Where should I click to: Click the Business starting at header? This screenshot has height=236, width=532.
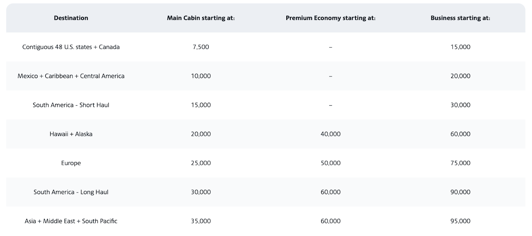[x=460, y=18]
